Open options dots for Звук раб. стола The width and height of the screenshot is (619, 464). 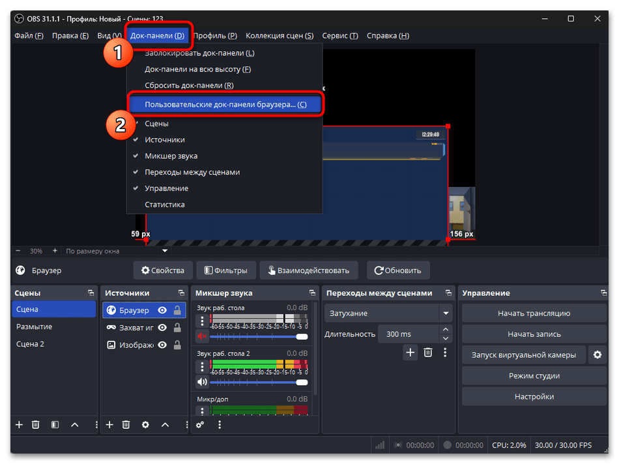(x=202, y=321)
